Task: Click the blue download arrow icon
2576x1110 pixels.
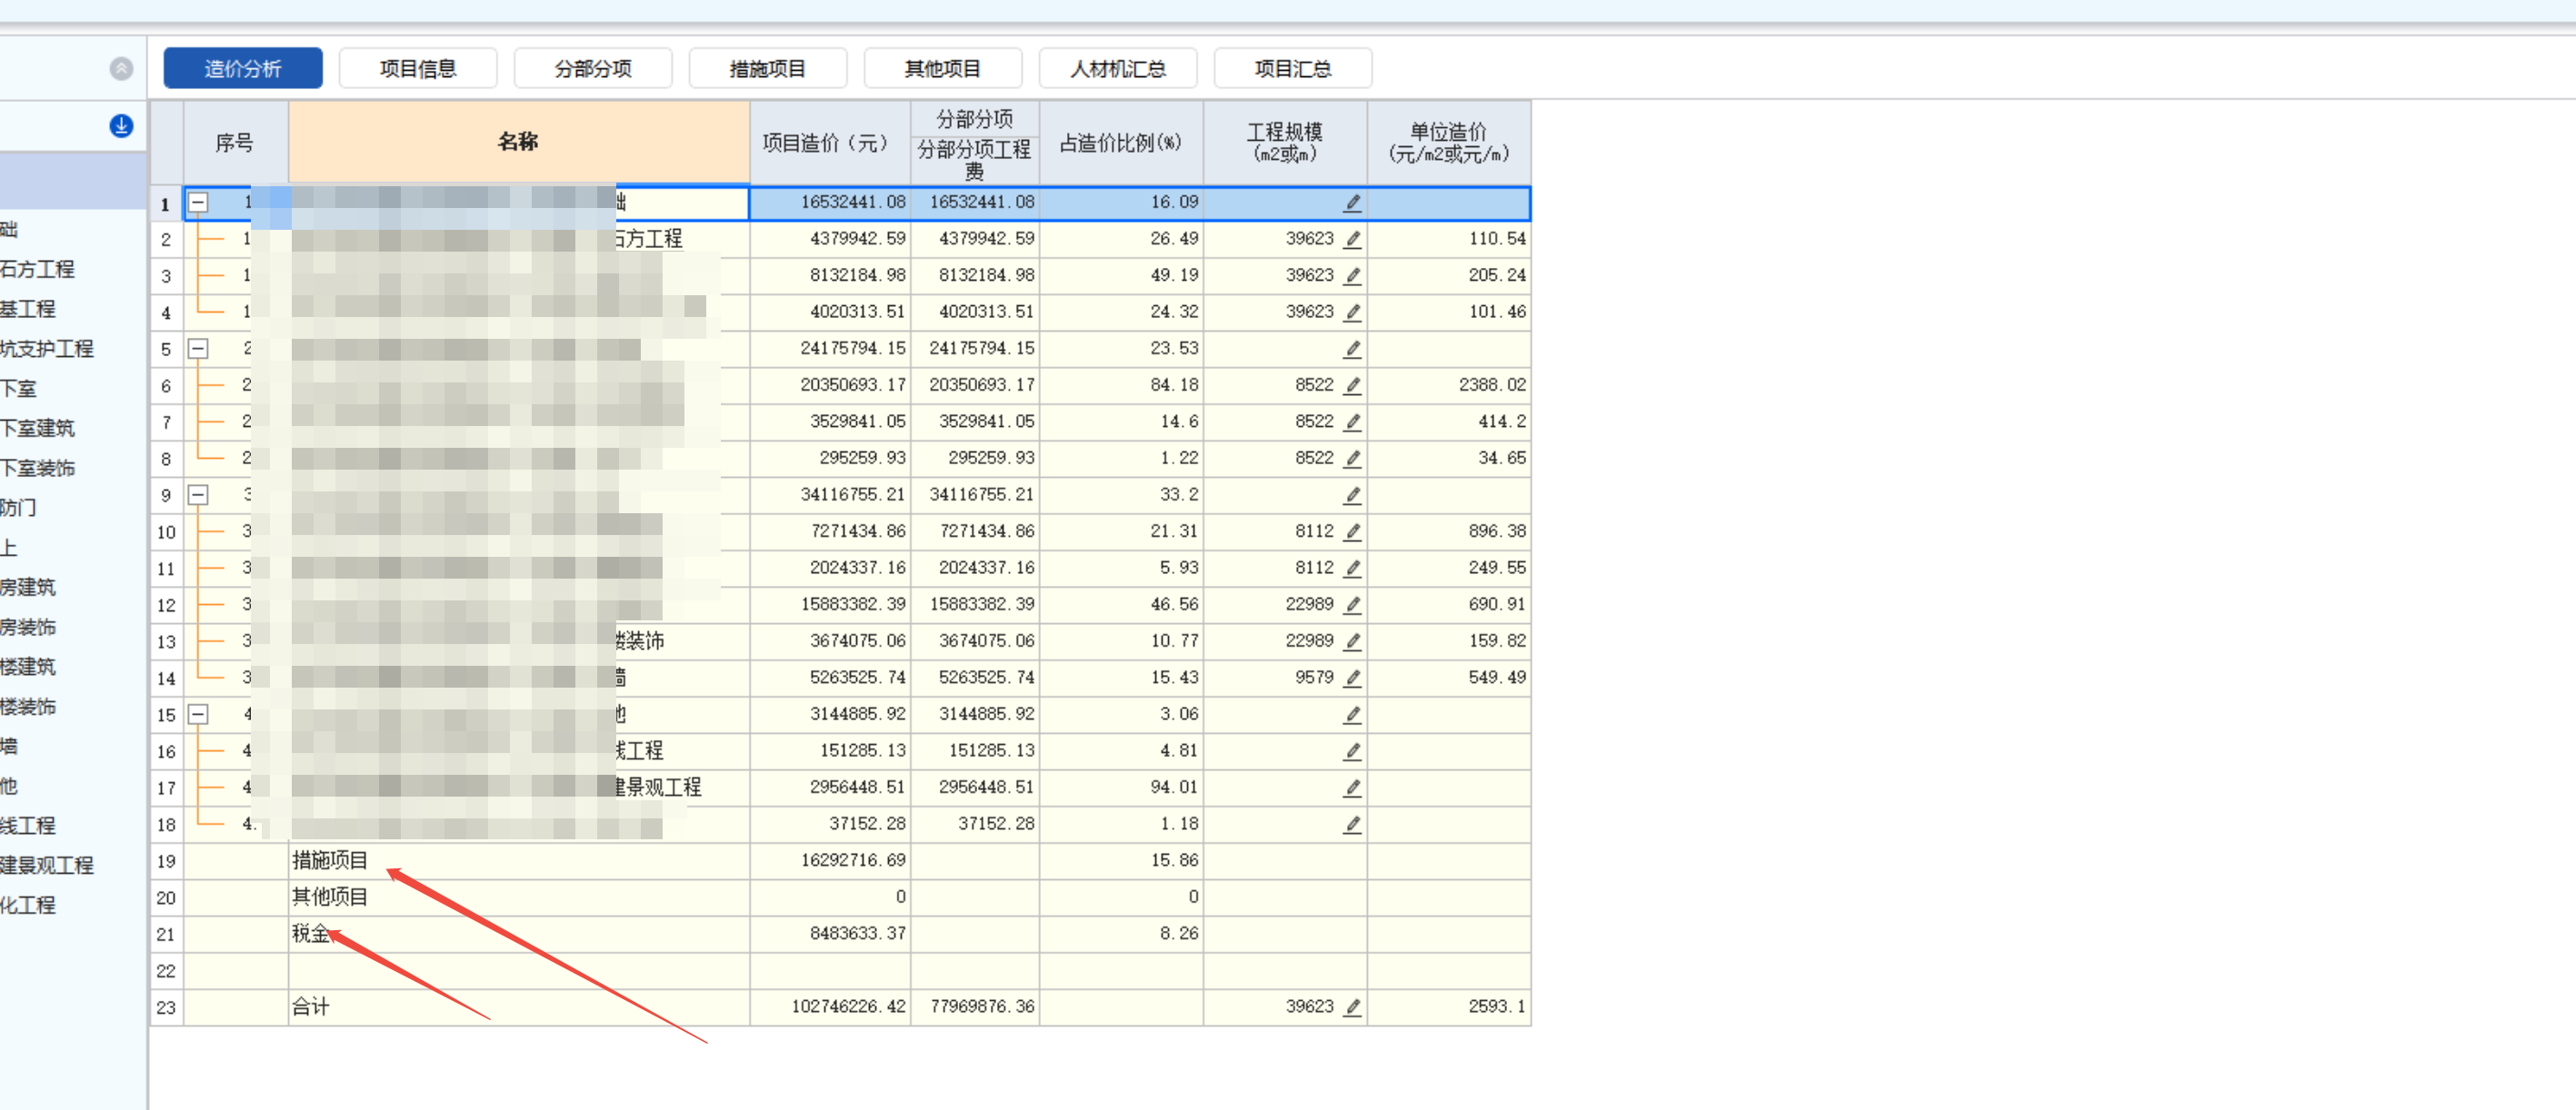Action: (x=121, y=126)
